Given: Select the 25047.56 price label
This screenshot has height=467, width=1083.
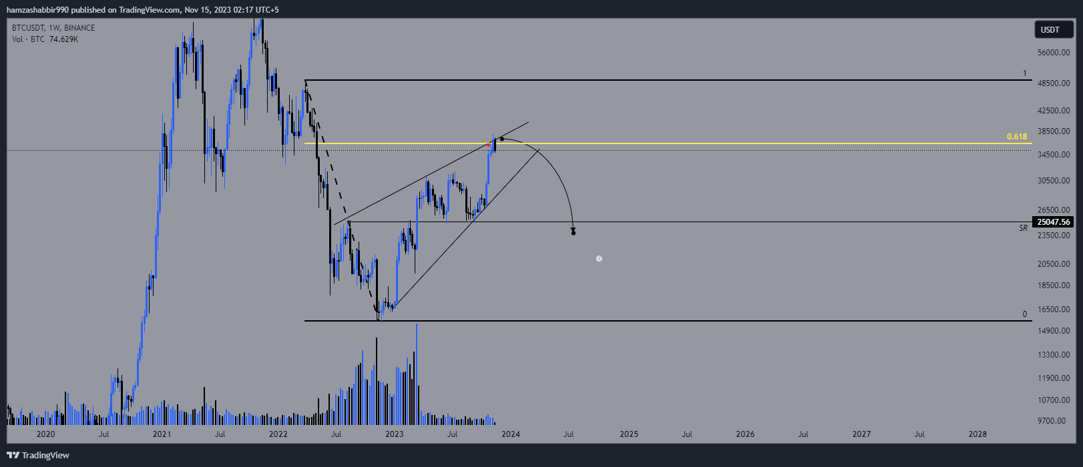Looking at the screenshot, I should (1054, 222).
